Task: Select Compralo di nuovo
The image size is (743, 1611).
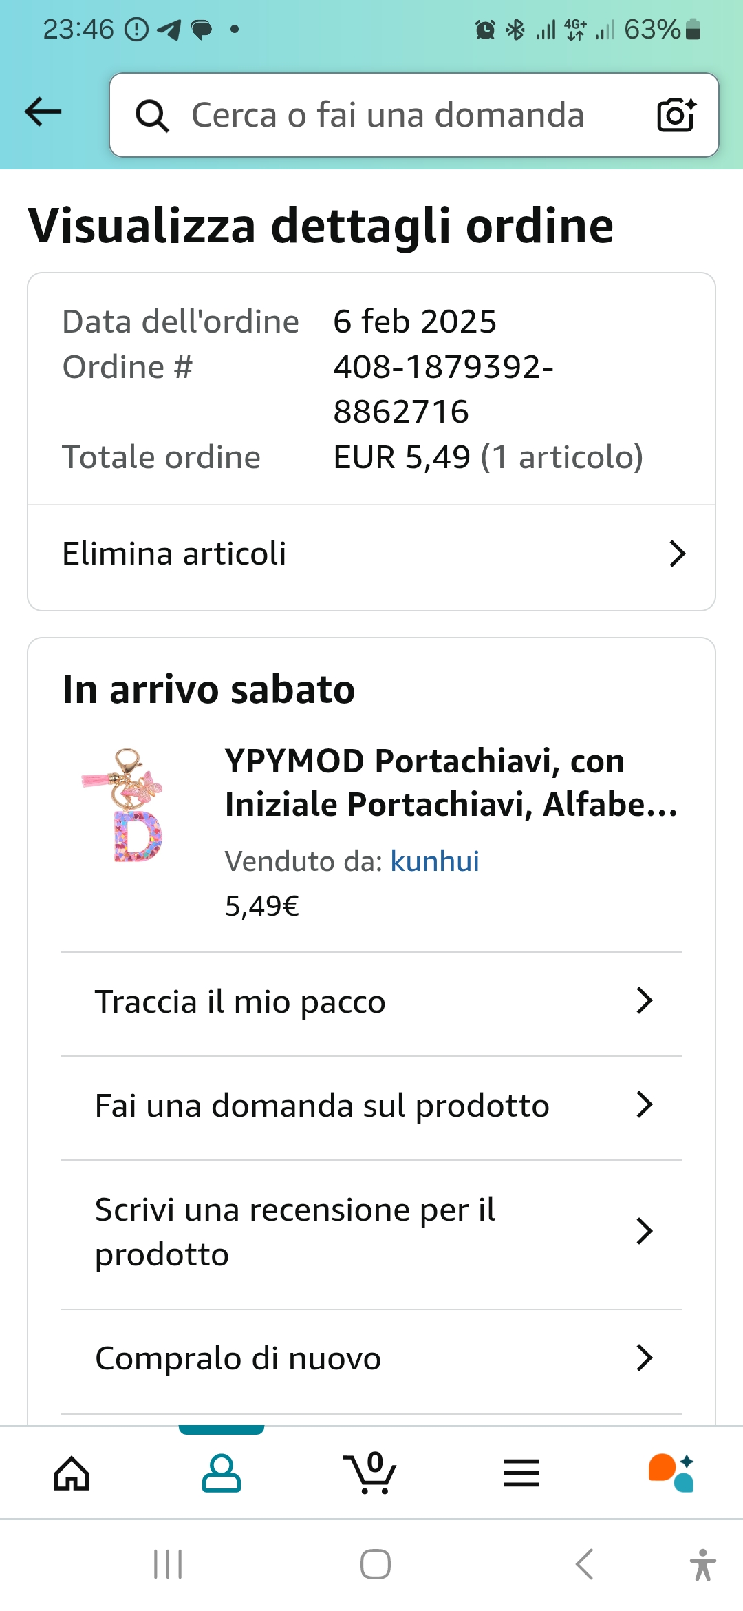Action: [x=371, y=1358]
